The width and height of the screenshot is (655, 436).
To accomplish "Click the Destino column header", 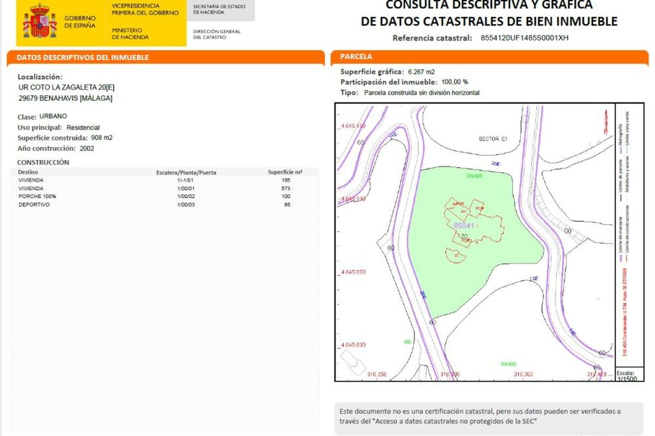I will [28, 172].
